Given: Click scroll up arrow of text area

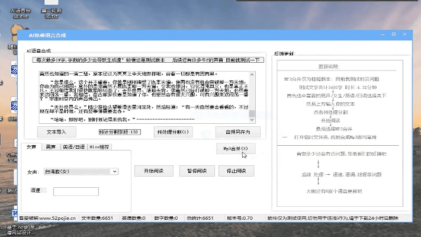Looking at the screenshot, I should (252, 75).
